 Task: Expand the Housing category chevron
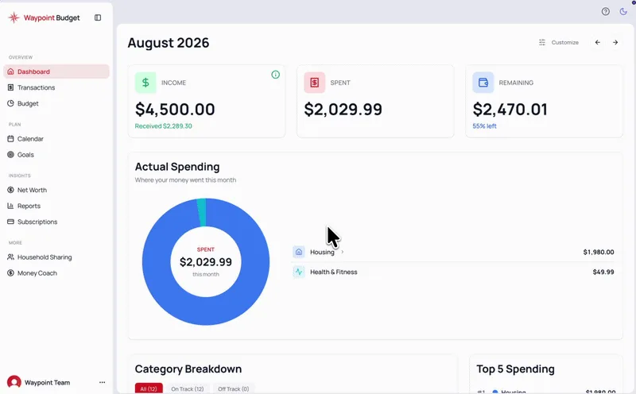[x=343, y=252]
